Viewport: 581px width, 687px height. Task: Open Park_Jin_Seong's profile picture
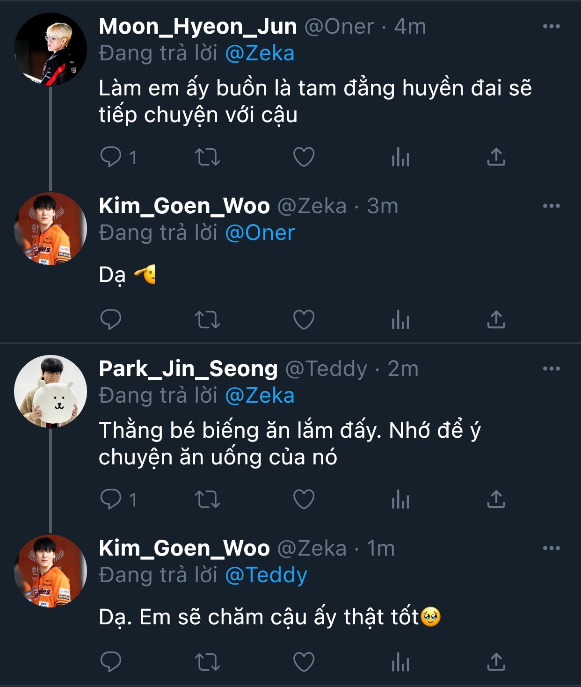51,391
